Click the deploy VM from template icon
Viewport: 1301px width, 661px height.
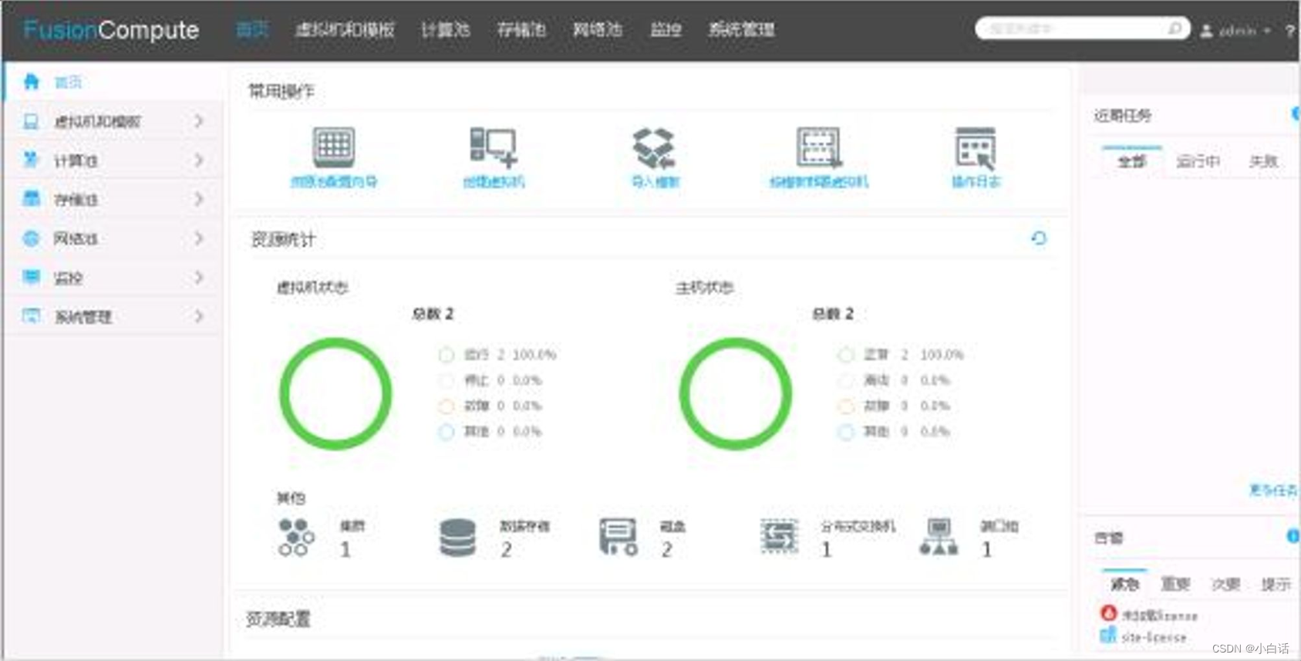(x=819, y=147)
